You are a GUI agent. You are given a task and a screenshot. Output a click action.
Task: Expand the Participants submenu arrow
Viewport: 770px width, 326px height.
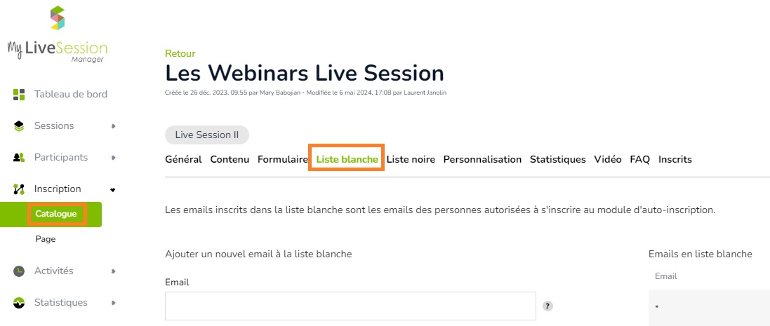(x=113, y=158)
